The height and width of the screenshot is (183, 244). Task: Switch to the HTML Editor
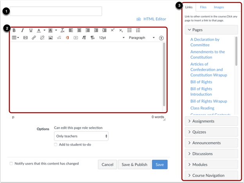[x=151, y=19]
